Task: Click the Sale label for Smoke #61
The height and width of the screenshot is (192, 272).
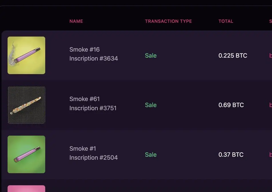Action: coord(151,105)
